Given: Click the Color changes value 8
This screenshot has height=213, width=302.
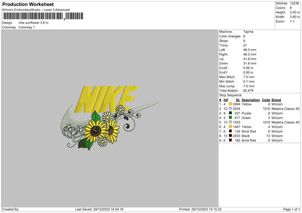Looking at the screenshot, I should click(x=244, y=36).
